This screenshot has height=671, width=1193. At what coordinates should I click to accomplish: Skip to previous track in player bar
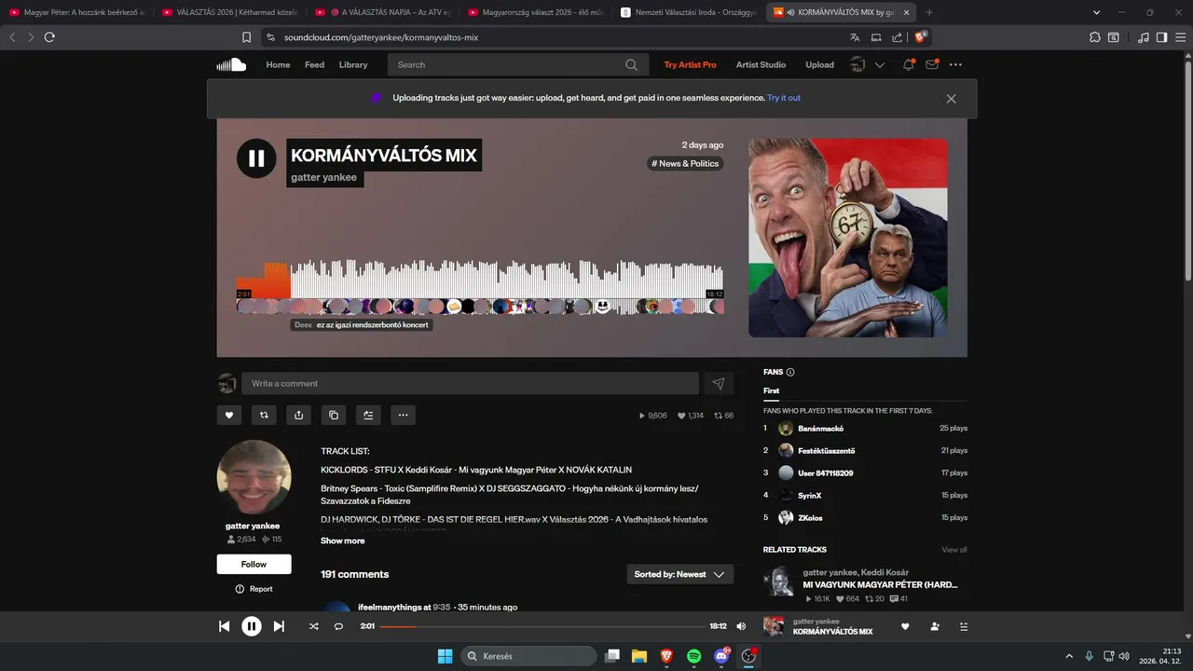pos(224,626)
